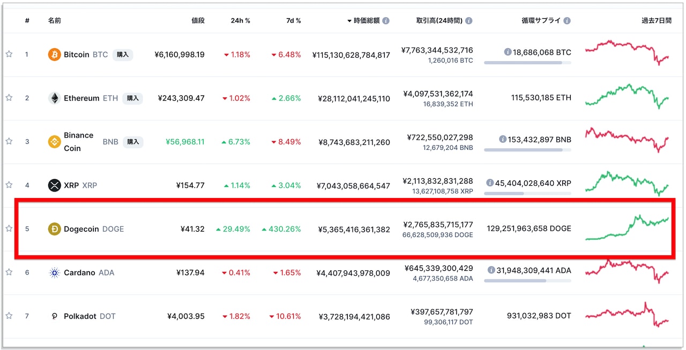Click Cardano 24h change 0.41%
Image resolution: width=686 pixels, height=350 pixels.
click(x=236, y=273)
